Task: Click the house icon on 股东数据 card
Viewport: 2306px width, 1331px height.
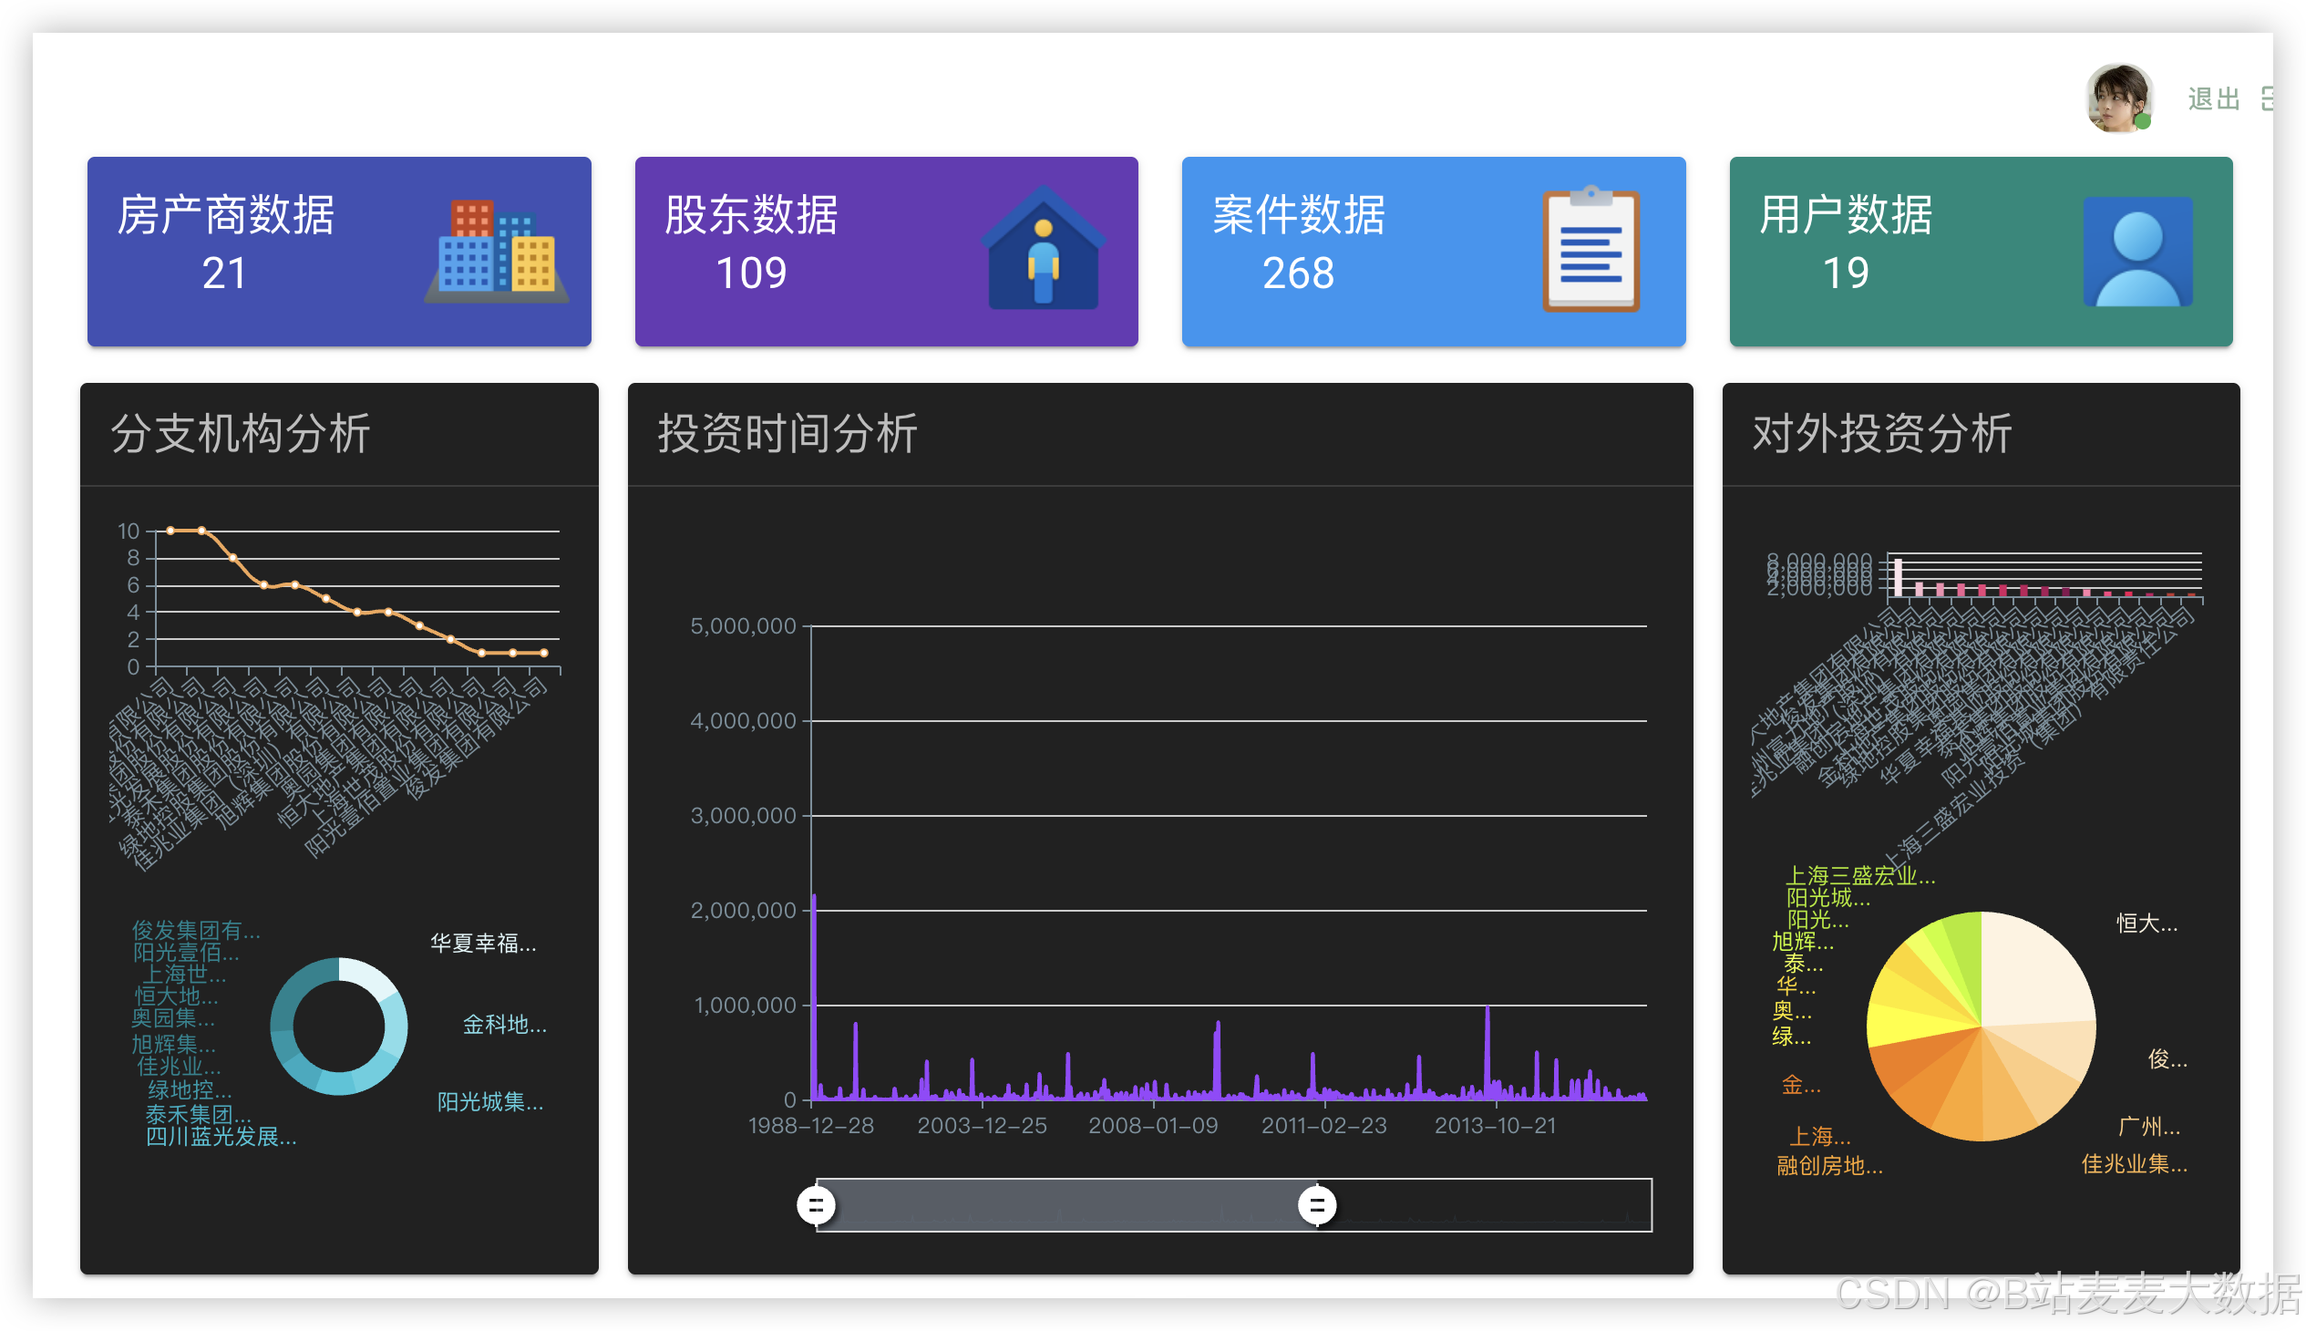Action: coord(1043,249)
